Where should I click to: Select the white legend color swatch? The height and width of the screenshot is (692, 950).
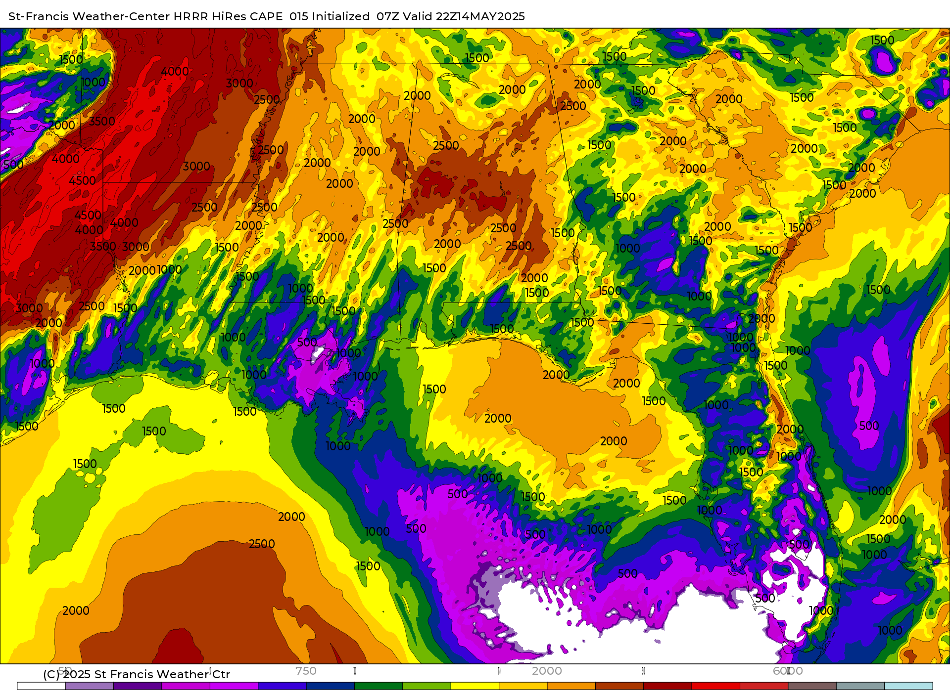pyautogui.click(x=42, y=686)
